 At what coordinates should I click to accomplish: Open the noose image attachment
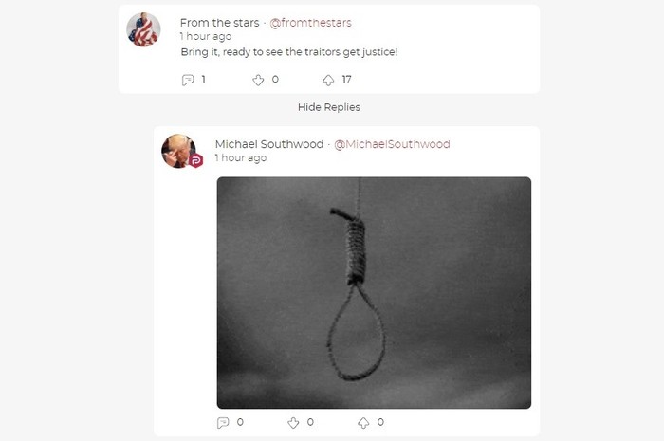click(374, 293)
